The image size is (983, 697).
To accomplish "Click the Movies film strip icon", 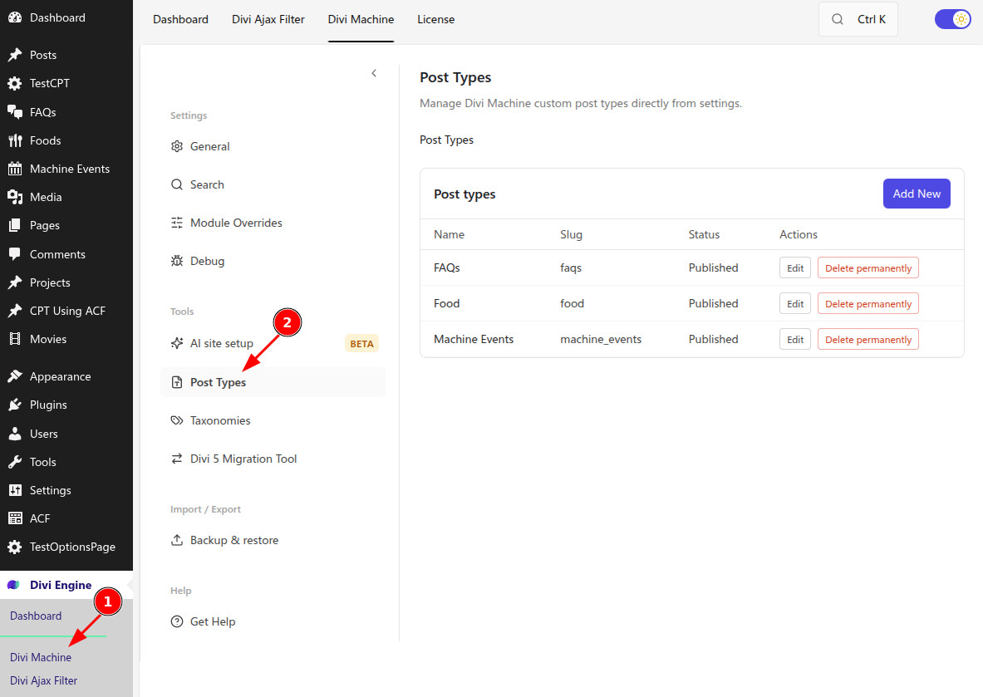I will [14, 339].
